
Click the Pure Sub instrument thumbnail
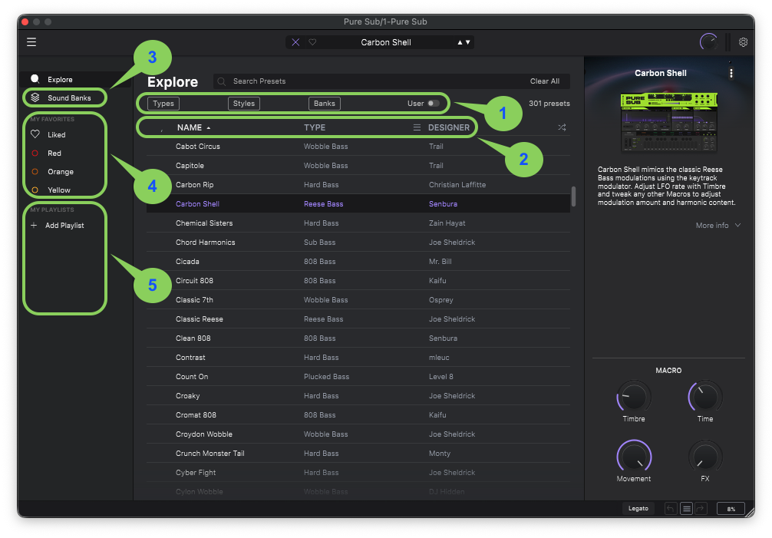668,123
